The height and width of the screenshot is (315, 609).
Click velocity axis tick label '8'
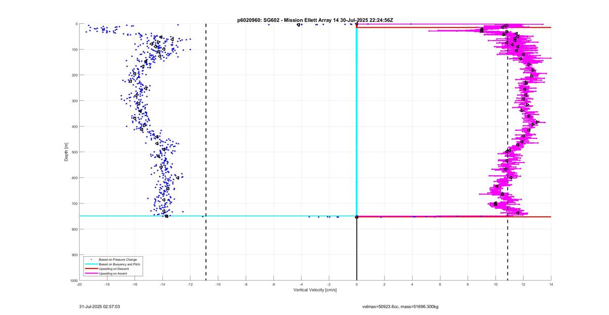click(468, 284)
